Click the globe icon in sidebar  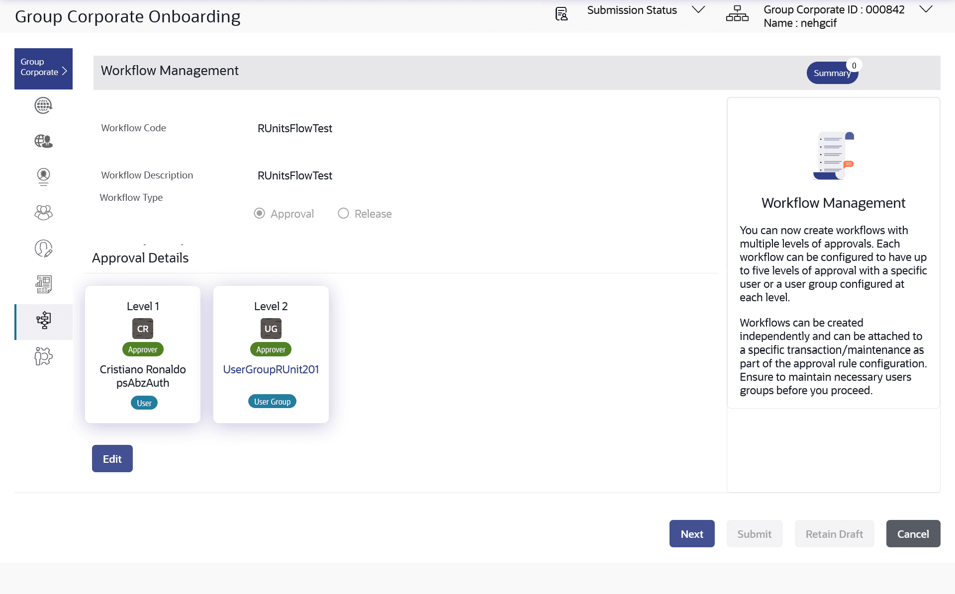click(x=43, y=105)
